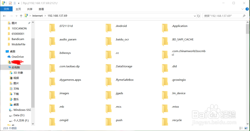Select the .push folder icon
This screenshot has width=250, height=131.
(108, 122)
